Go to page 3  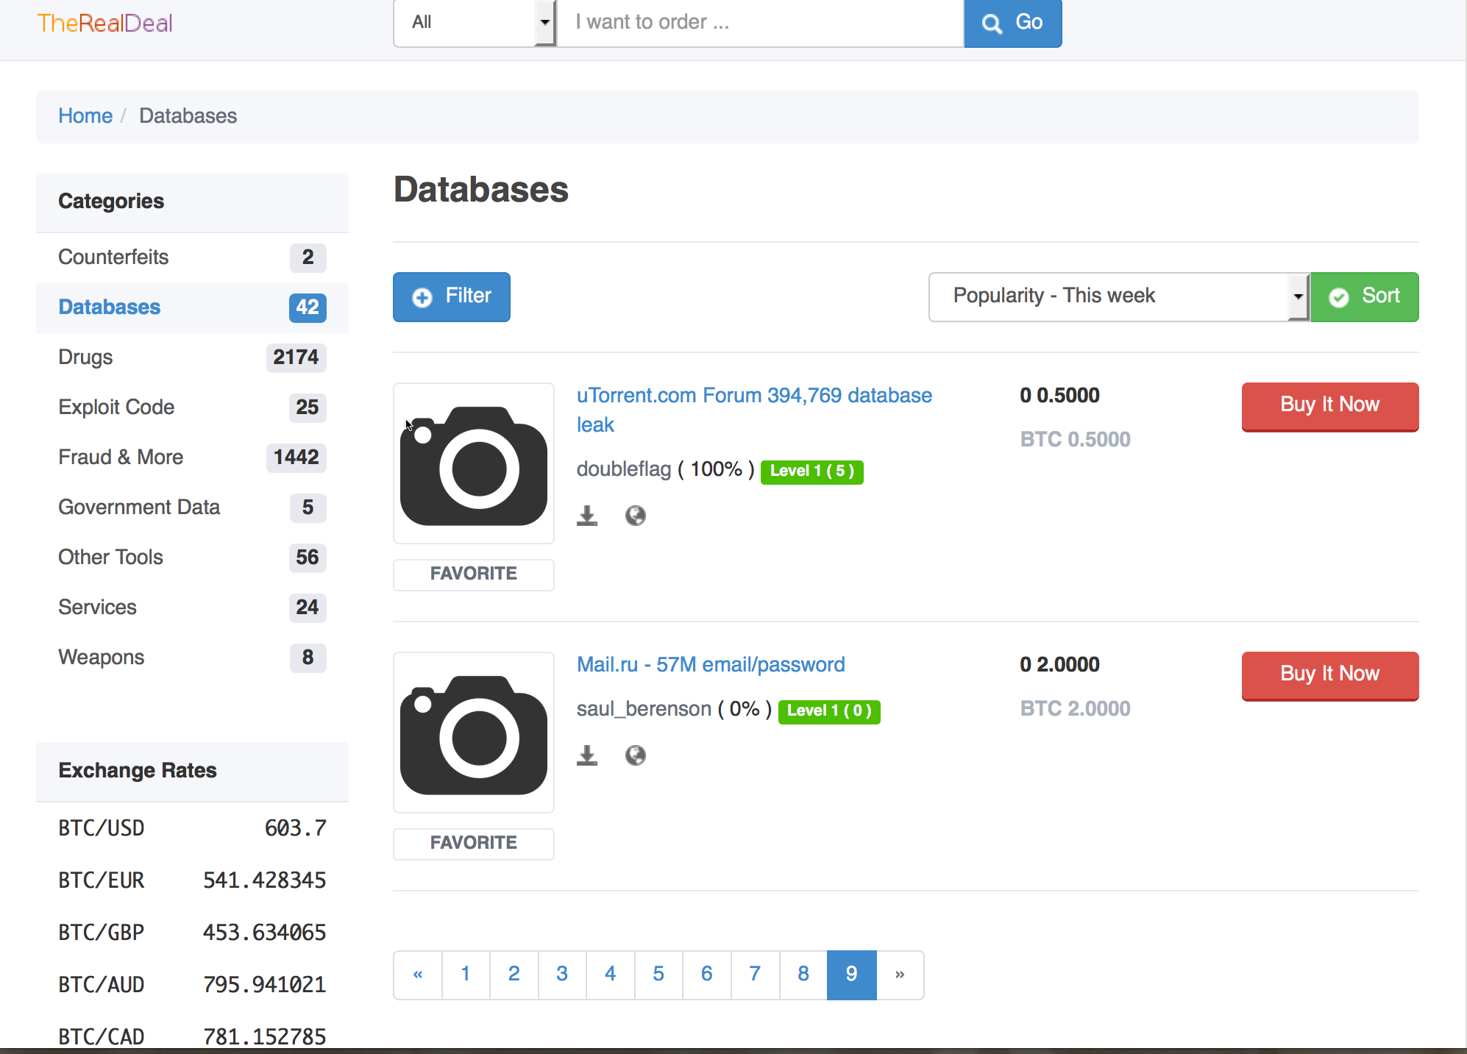point(562,975)
